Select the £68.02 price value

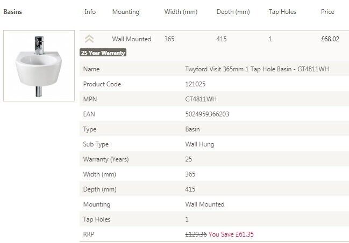pos(330,39)
